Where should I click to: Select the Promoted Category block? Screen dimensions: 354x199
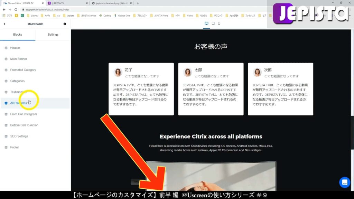click(35, 70)
